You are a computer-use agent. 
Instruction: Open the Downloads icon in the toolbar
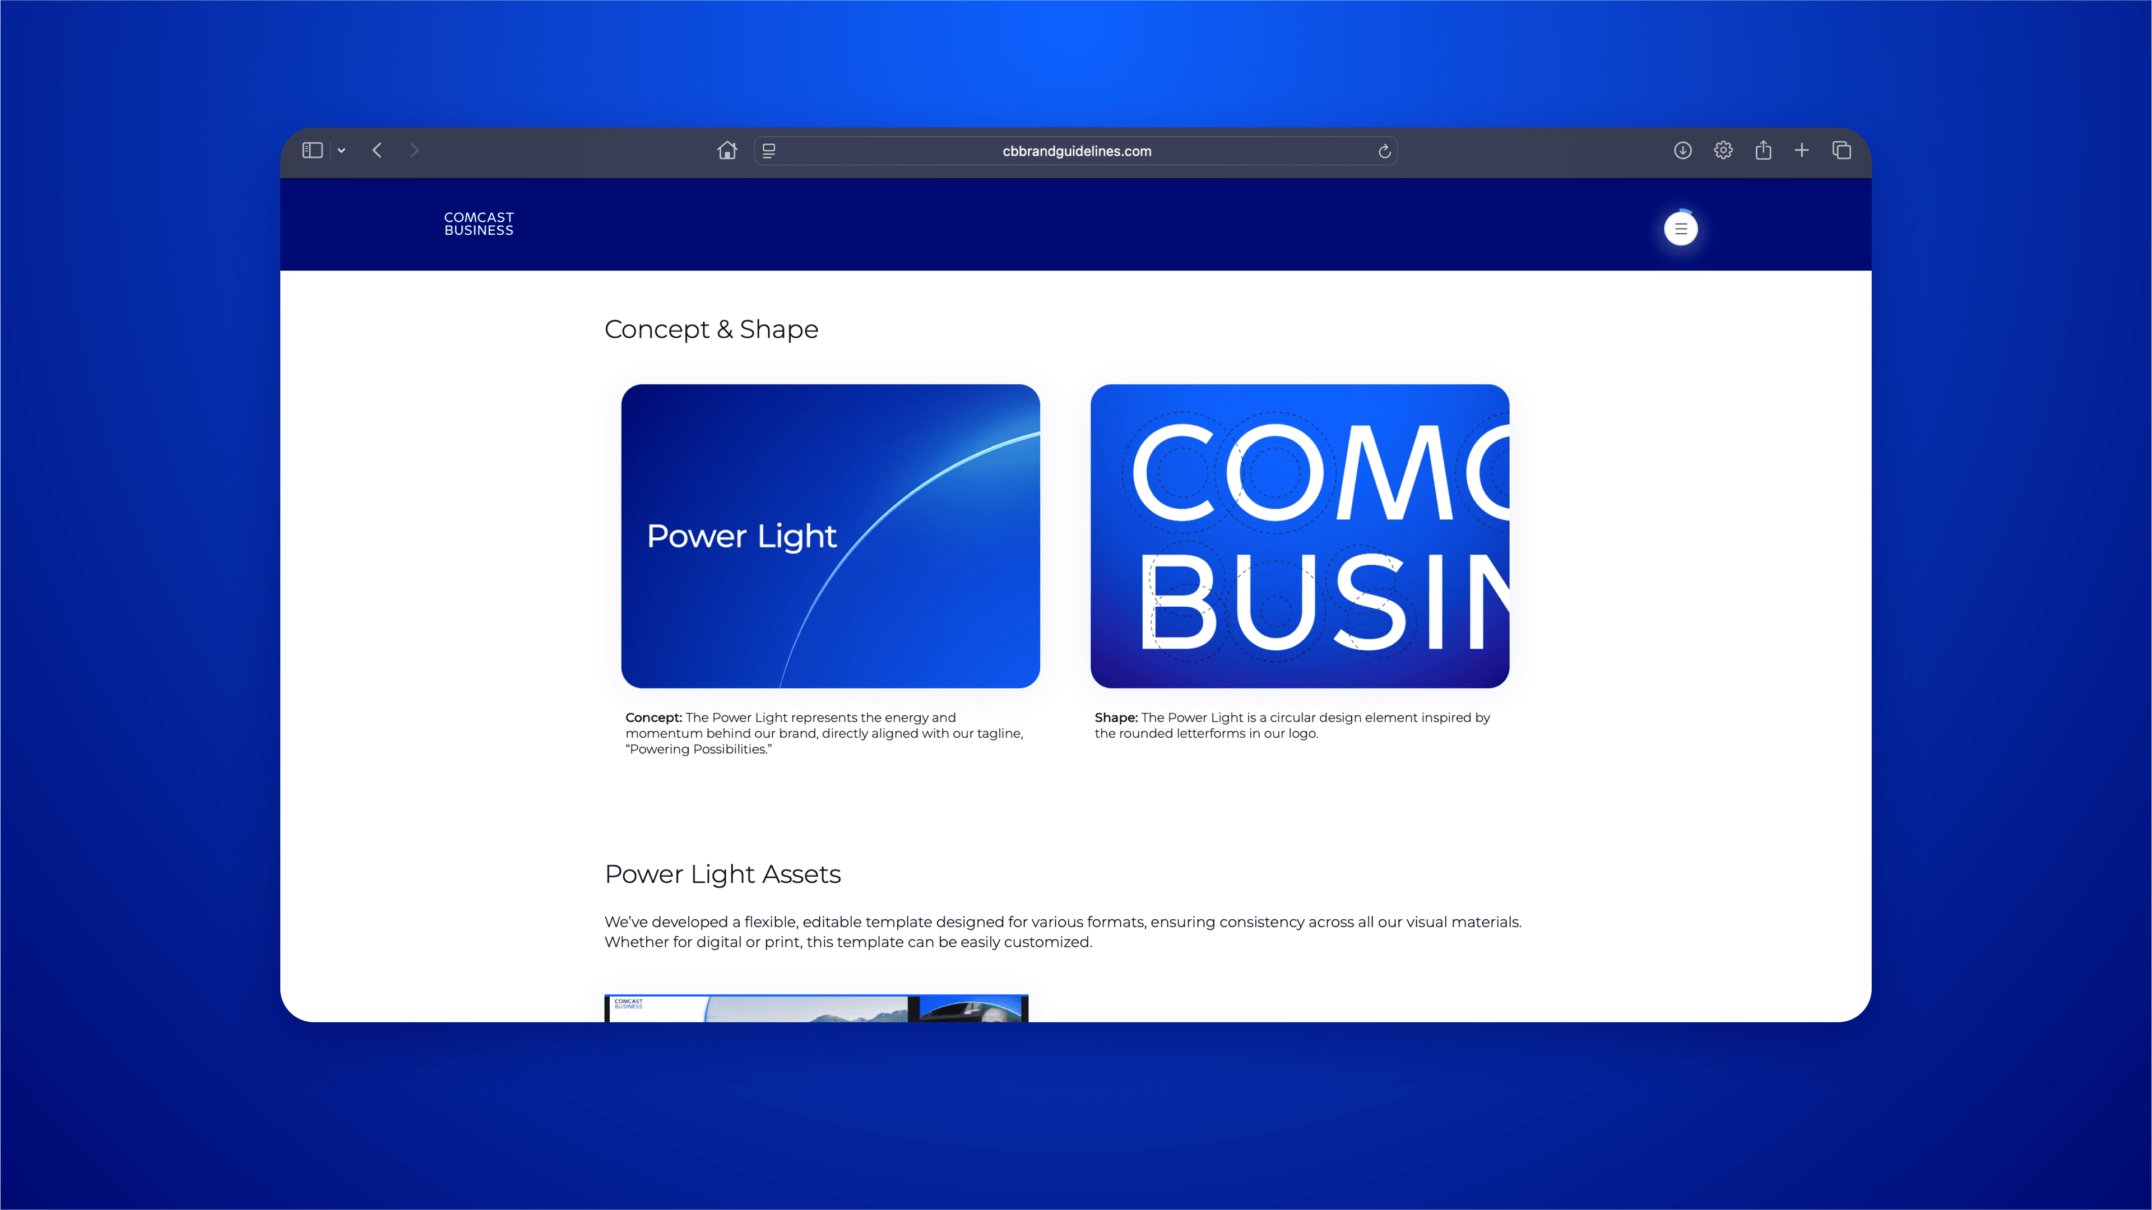(x=1682, y=150)
